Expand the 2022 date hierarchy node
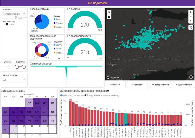 [4, 24]
